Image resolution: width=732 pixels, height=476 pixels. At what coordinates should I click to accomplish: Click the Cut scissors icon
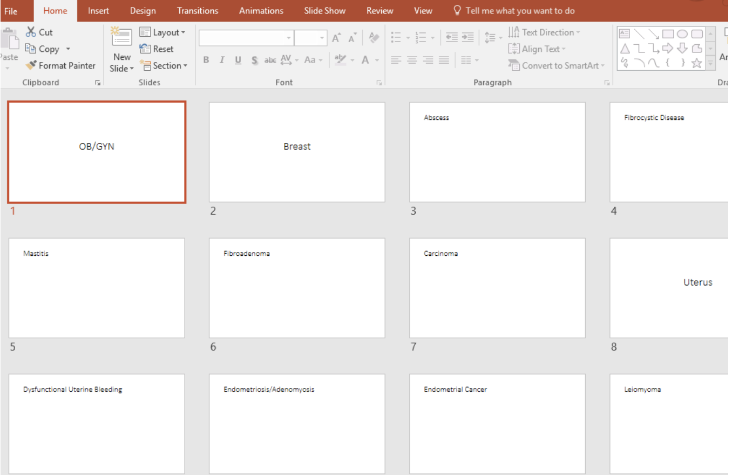[31, 32]
